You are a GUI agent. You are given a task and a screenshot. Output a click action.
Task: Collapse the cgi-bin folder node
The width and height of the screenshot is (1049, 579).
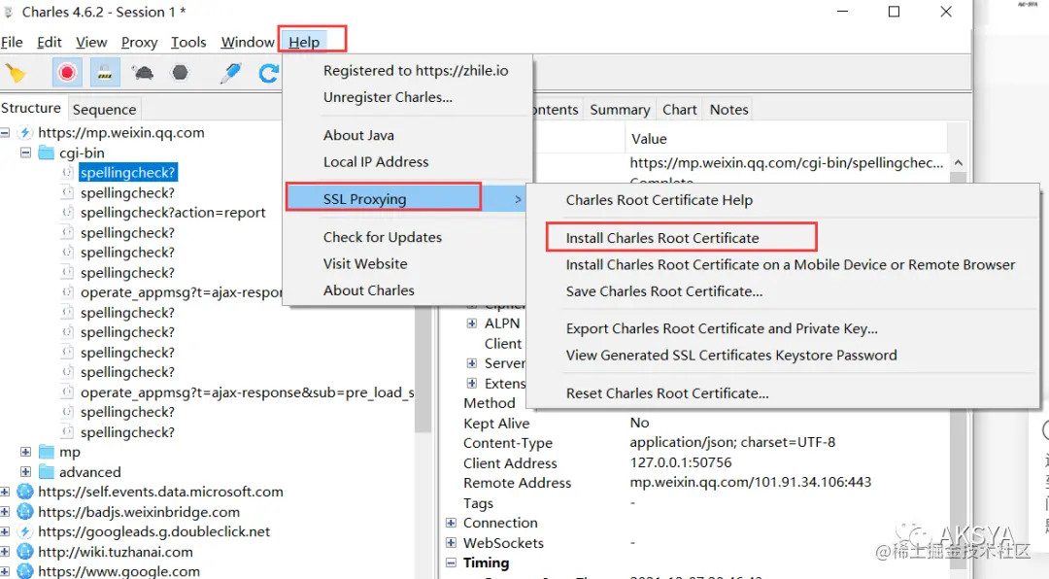click(x=25, y=153)
